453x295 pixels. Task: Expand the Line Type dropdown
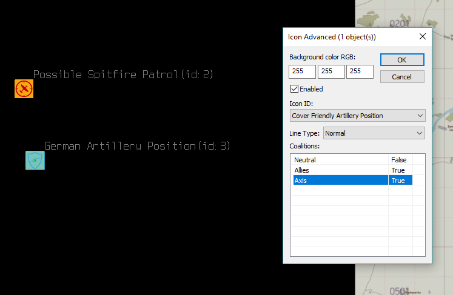coord(374,133)
